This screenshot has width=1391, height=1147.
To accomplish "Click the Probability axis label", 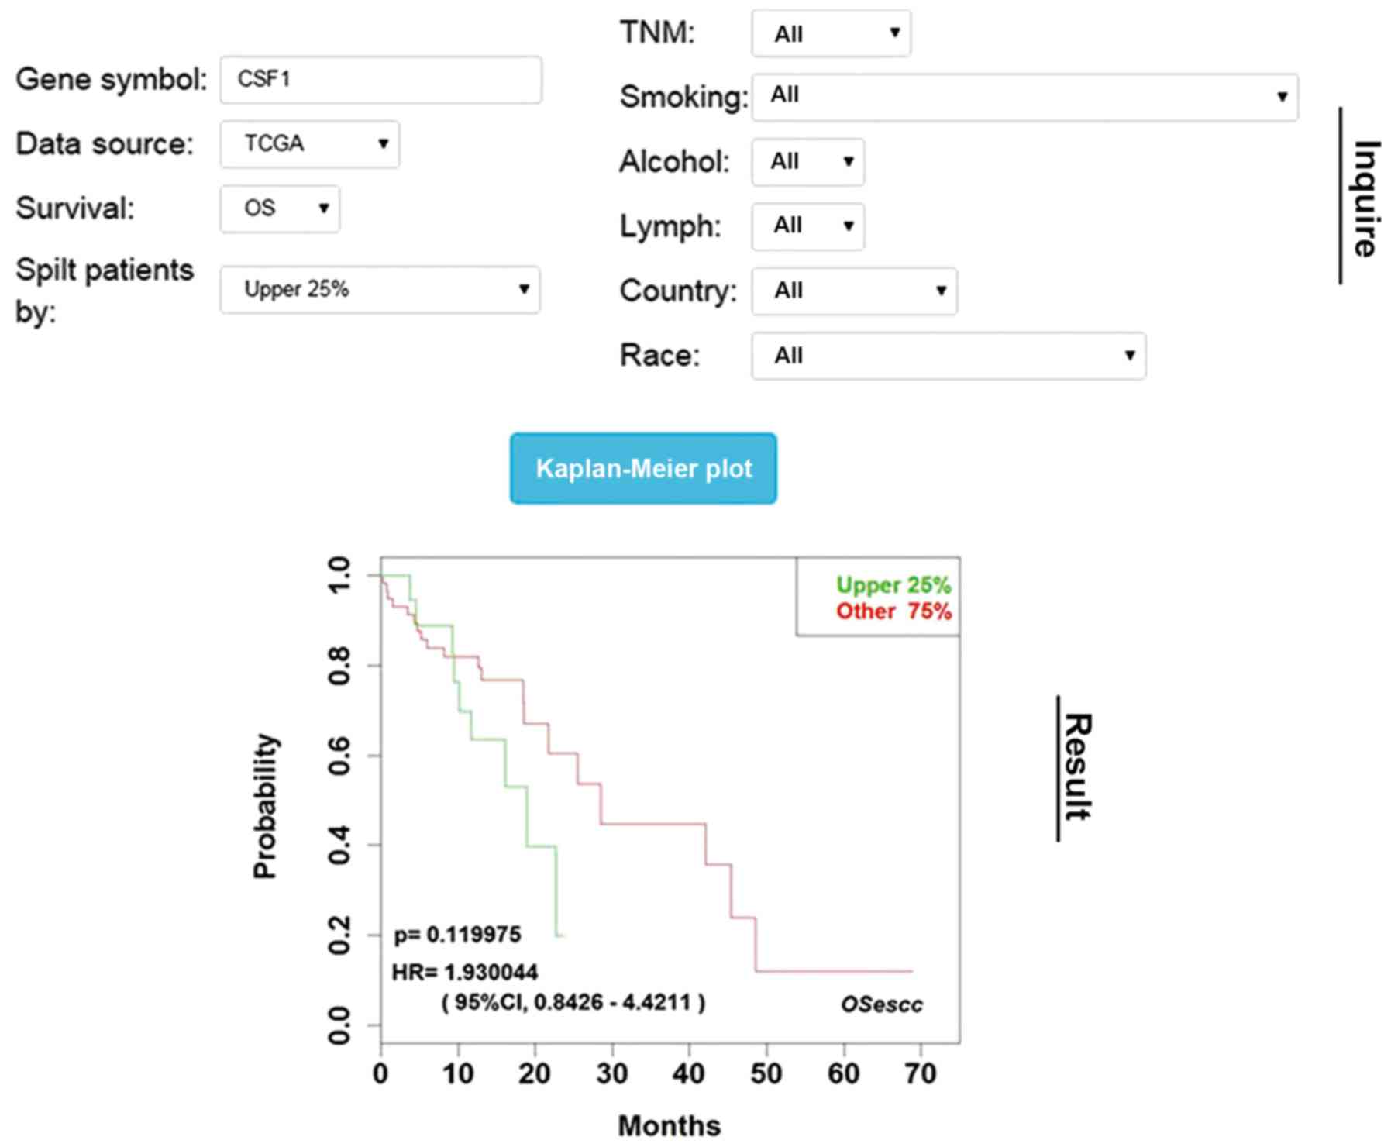I will 265,806.
